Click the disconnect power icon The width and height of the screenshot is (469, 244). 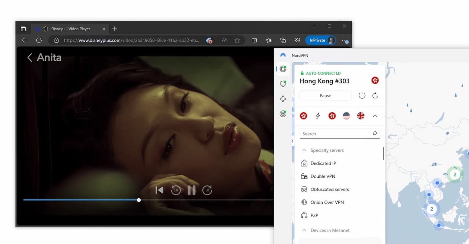click(x=362, y=95)
